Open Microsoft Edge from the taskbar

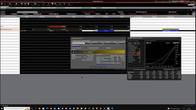click(47, 108)
